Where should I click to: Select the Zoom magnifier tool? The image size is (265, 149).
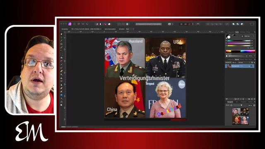click(x=61, y=105)
